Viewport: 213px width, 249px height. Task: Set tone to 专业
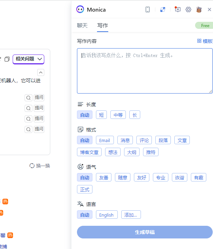(161, 177)
